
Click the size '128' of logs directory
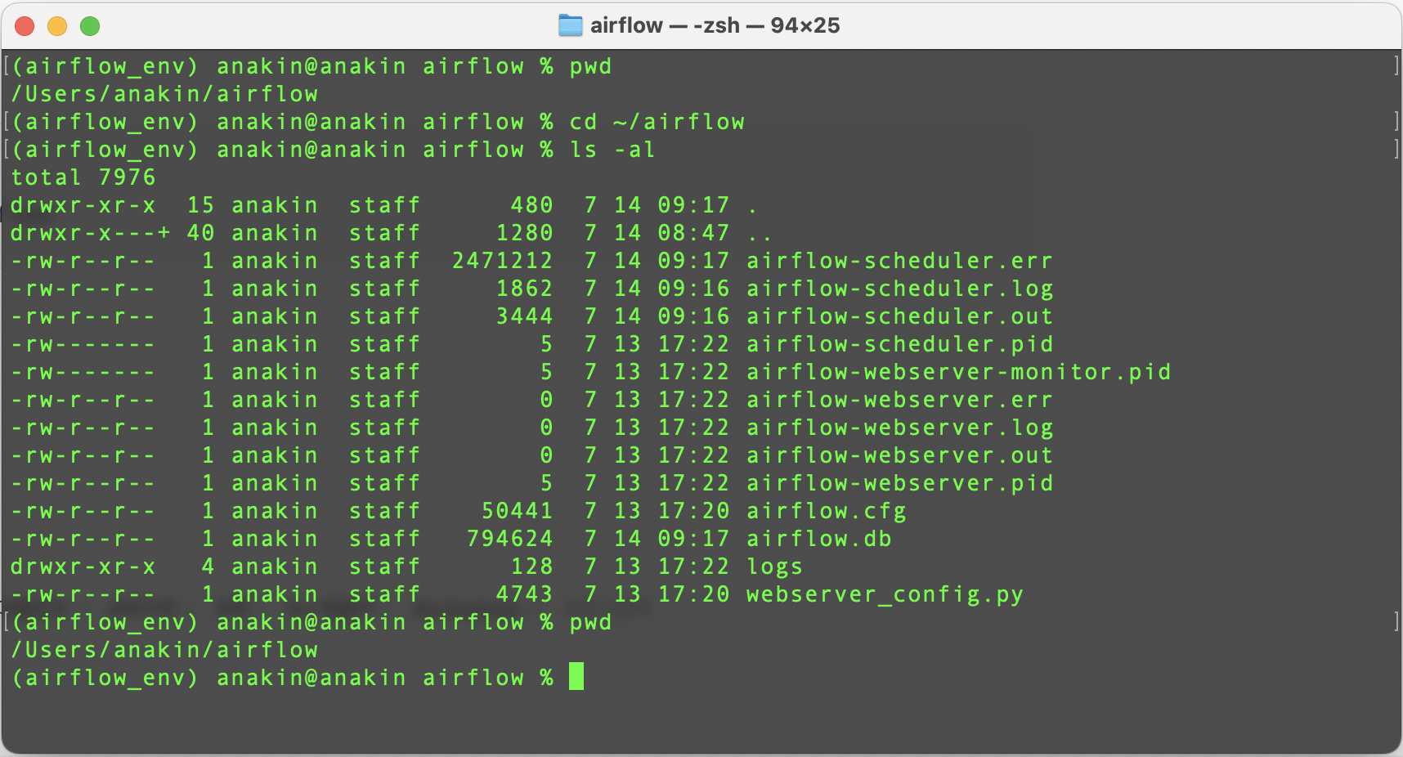(x=531, y=567)
